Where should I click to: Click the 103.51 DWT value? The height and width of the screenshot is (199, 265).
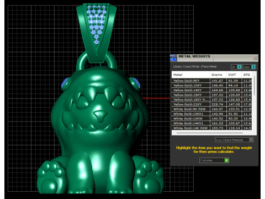point(234,109)
